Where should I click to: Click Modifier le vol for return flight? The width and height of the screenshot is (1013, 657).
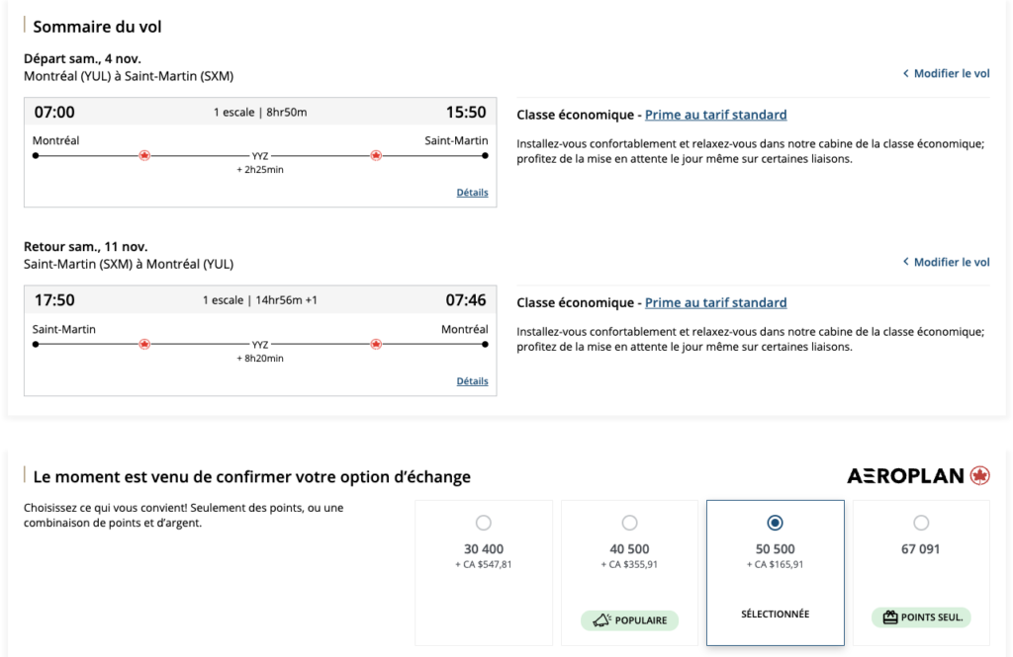(x=951, y=262)
